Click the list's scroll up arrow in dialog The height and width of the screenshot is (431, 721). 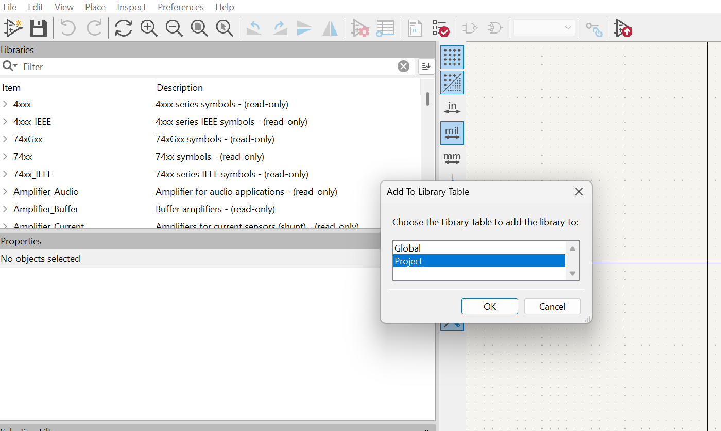(x=572, y=248)
